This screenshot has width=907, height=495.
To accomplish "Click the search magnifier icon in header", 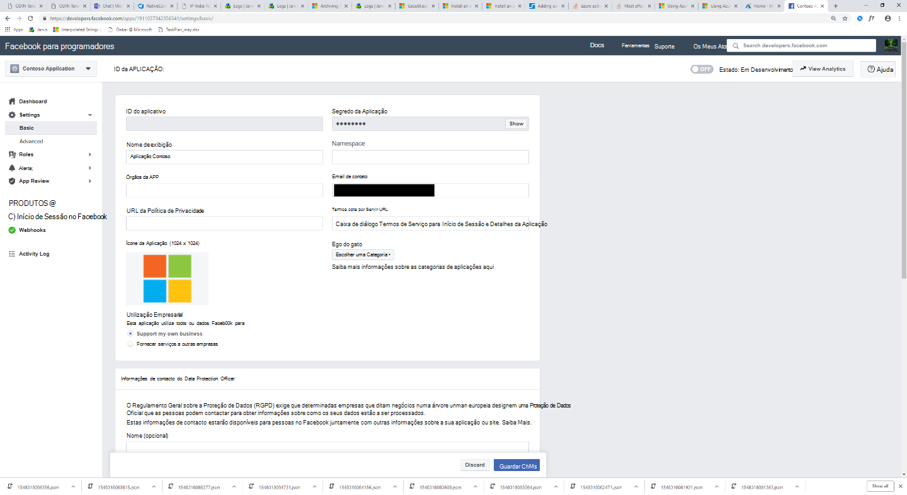I will pyautogui.click(x=734, y=45).
